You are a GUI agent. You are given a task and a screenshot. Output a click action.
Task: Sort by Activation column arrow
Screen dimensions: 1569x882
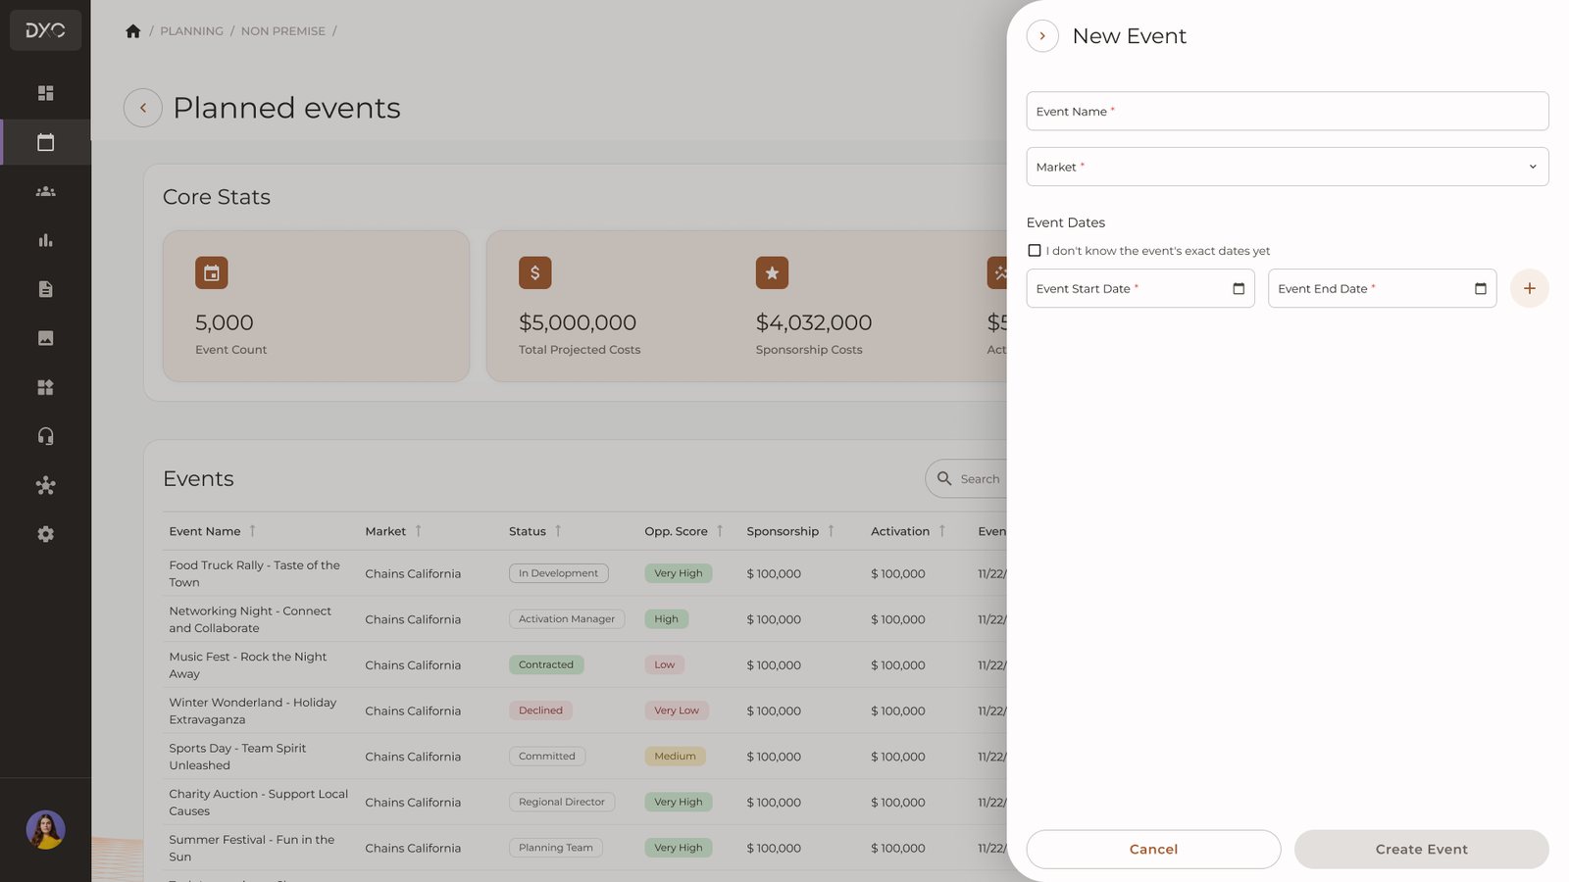click(942, 531)
